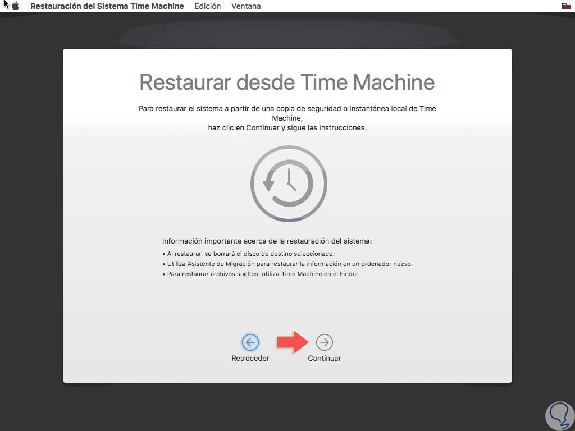The width and height of the screenshot is (575, 431).
Task: Click text 'Información importante acerca de la restauración del sistema:'
Action: pos(267,241)
